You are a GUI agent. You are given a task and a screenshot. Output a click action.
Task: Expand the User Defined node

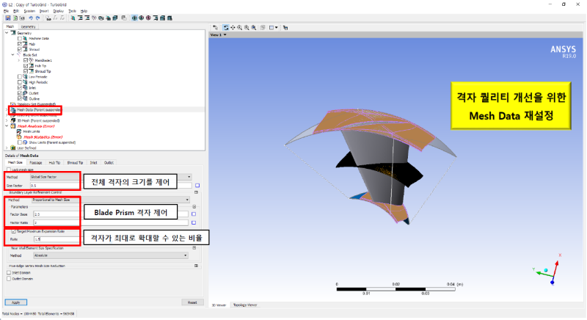[x=7, y=148]
